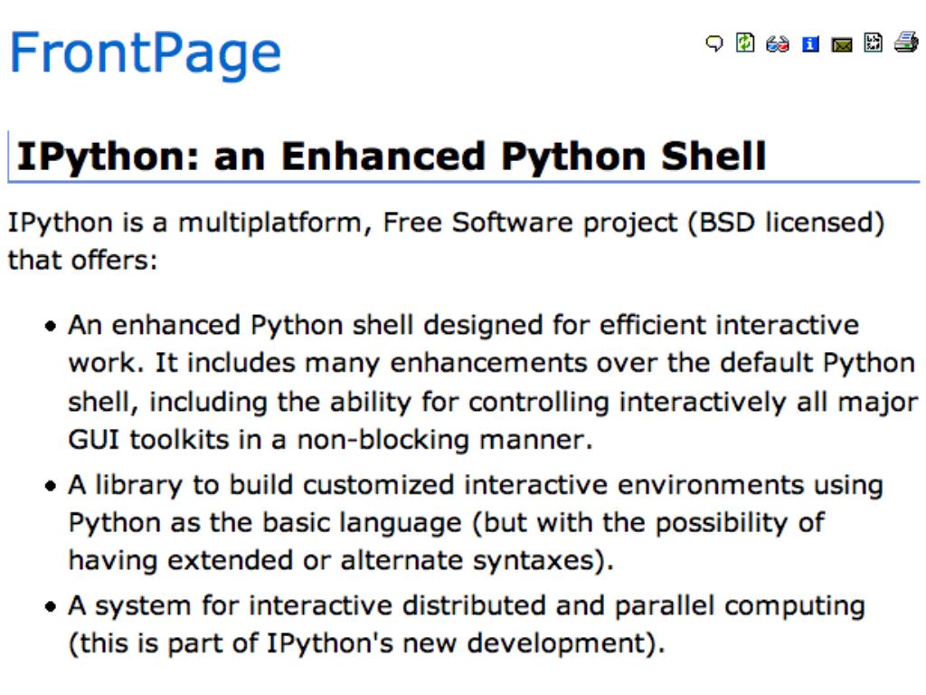Click the raw text document icon
Screen dimensions: 926x695
873,43
